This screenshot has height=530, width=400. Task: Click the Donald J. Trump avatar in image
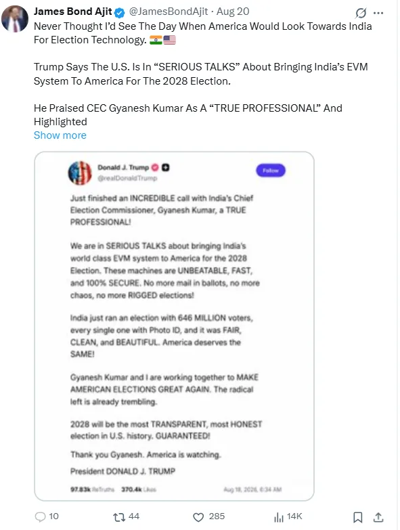[80, 173]
